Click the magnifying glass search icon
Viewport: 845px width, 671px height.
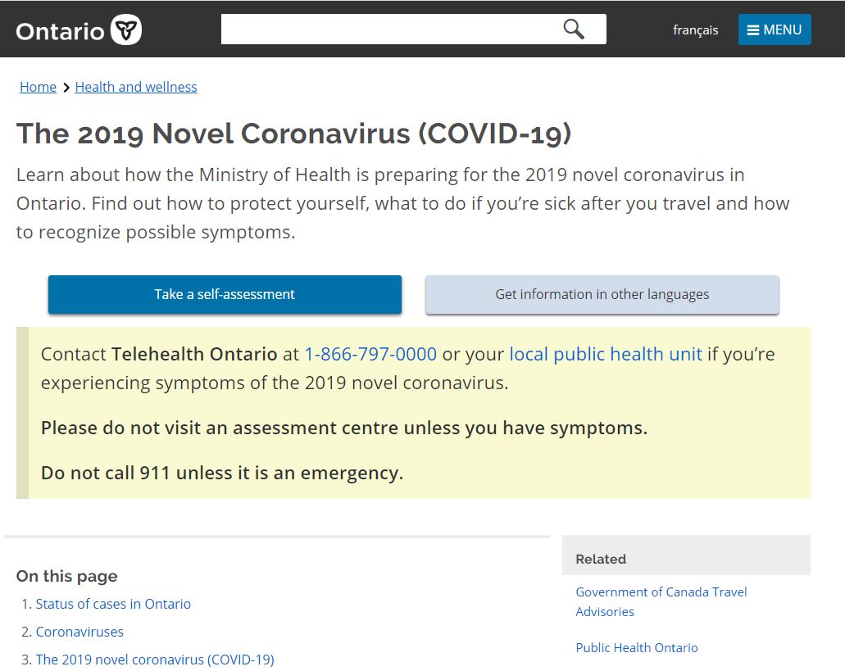574,29
